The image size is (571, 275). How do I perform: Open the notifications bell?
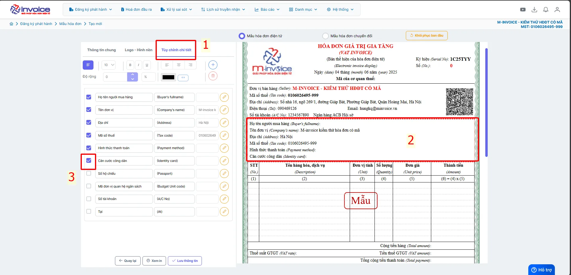click(546, 10)
